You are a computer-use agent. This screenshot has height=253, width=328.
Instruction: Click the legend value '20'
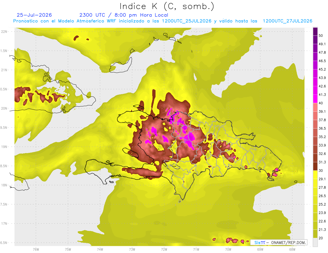pyautogui.click(x=321, y=238)
